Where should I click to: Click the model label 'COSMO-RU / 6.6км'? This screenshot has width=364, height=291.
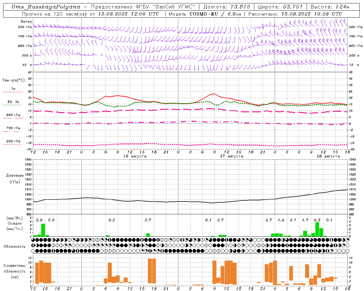pyautogui.click(x=215, y=14)
